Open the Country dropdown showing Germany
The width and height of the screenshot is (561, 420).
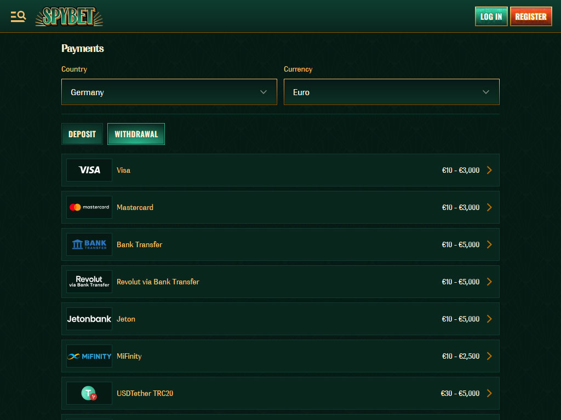(x=169, y=92)
